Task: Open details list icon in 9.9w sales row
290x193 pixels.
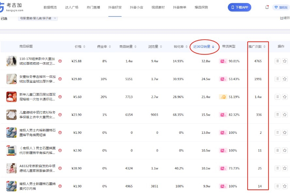Action: tap(277, 186)
